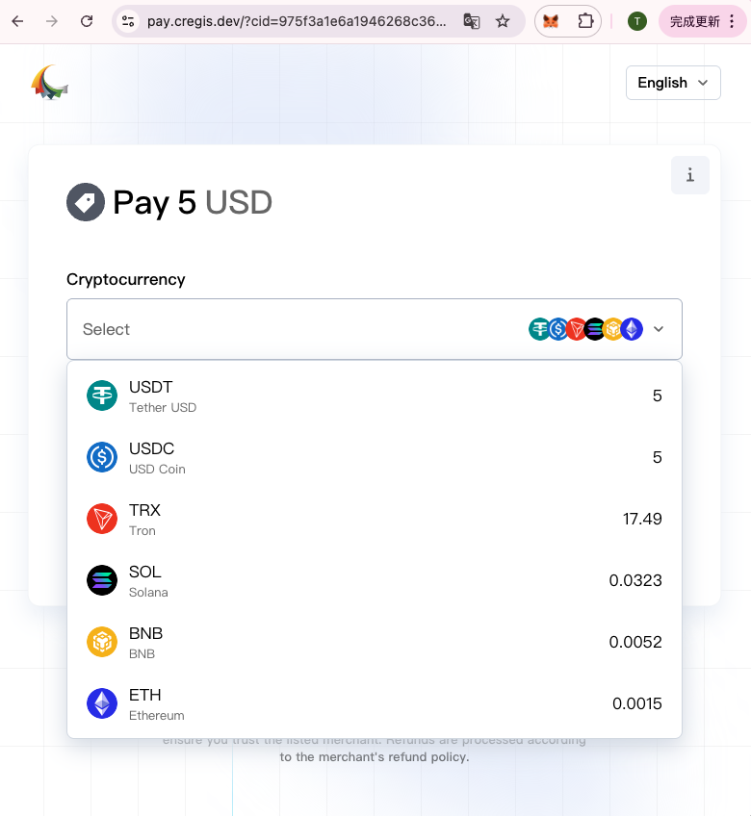The width and height of the screenshot is (751, 816).
Task: Click the chevron arrow in cryptocurrency selector
Action: (659, 329)
